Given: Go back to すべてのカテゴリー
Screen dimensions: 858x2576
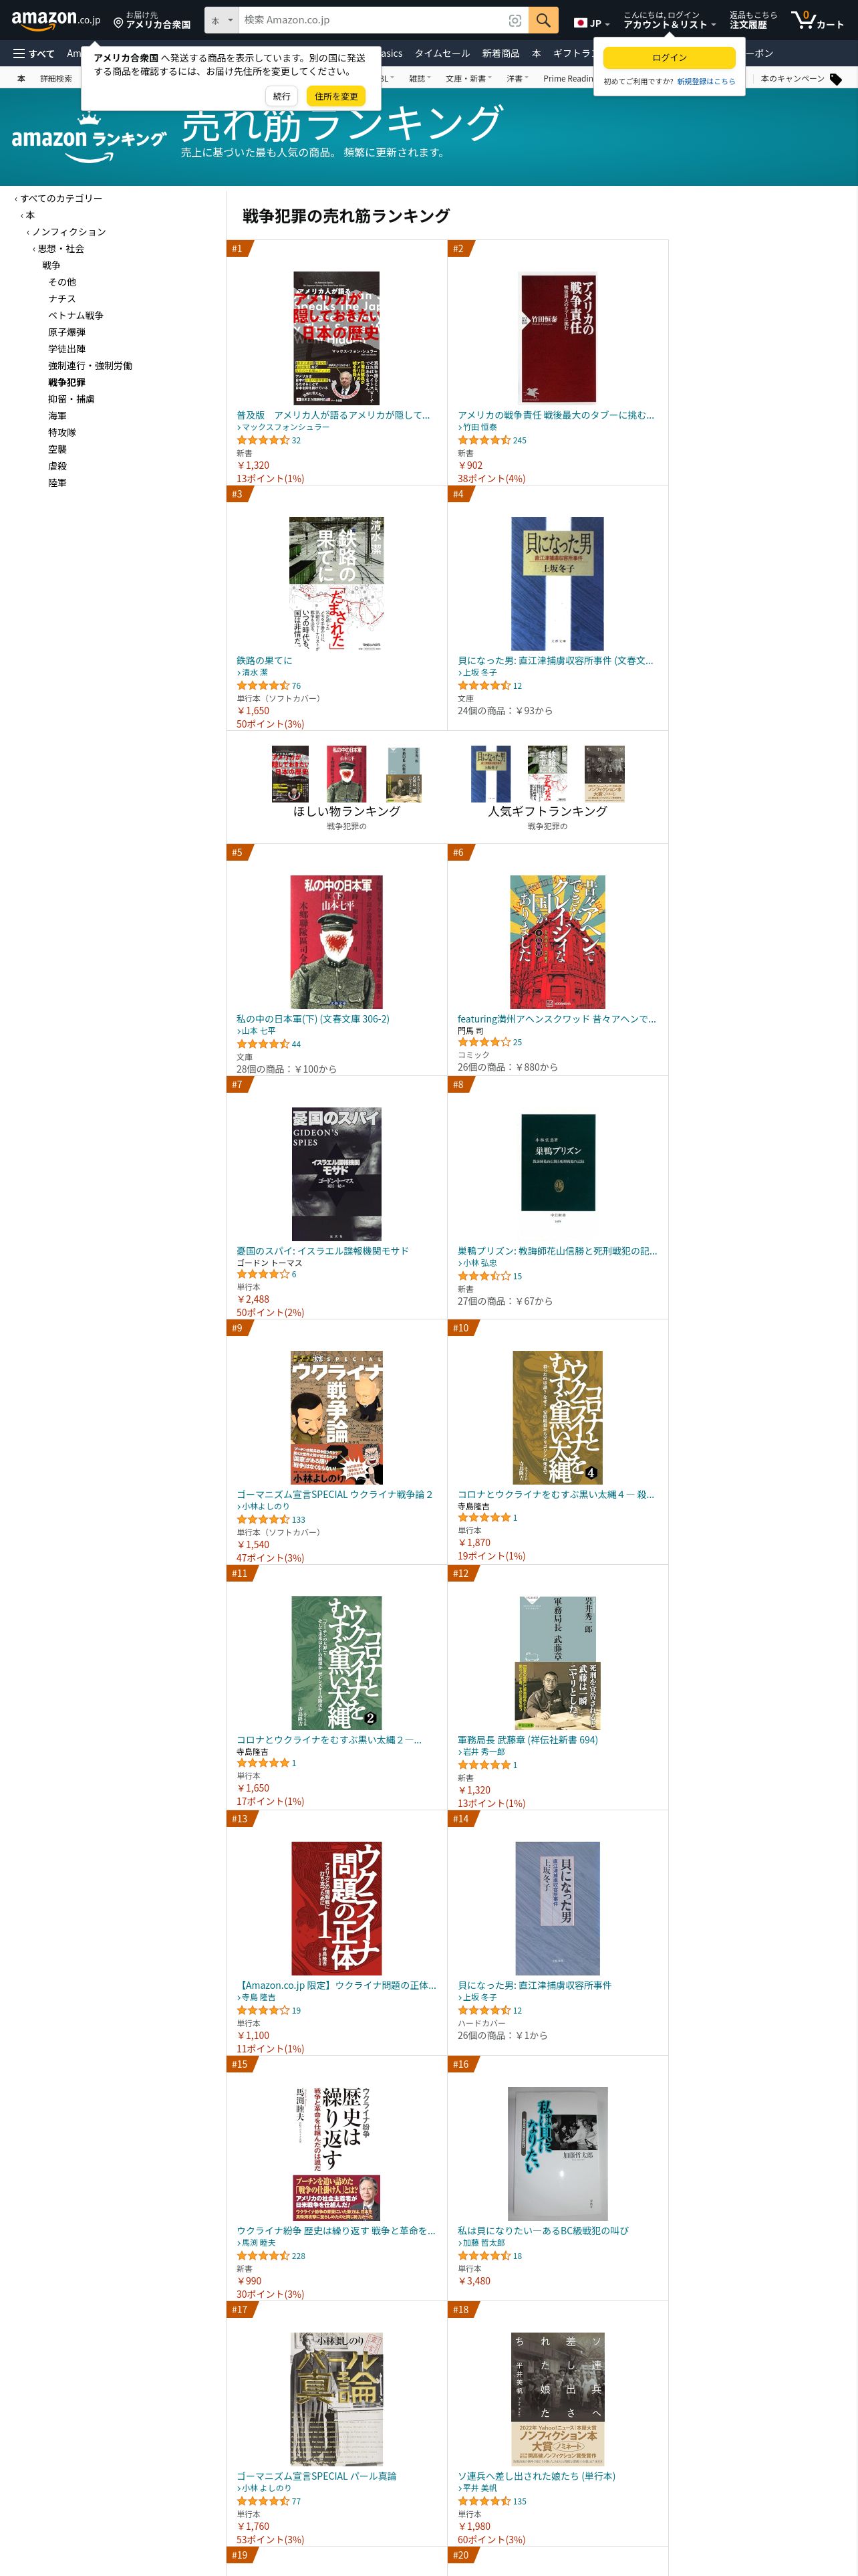Looking at the screenshot, I should click(61, 198).
